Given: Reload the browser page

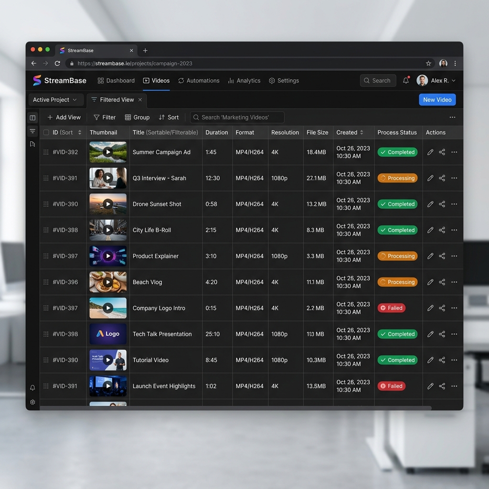Looking at the screenshot, I should 57,64.
